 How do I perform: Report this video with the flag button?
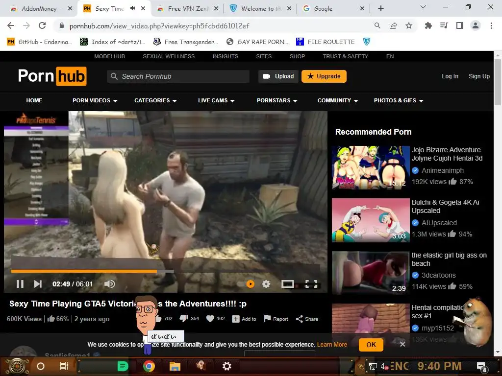click(x=276, y=319)
